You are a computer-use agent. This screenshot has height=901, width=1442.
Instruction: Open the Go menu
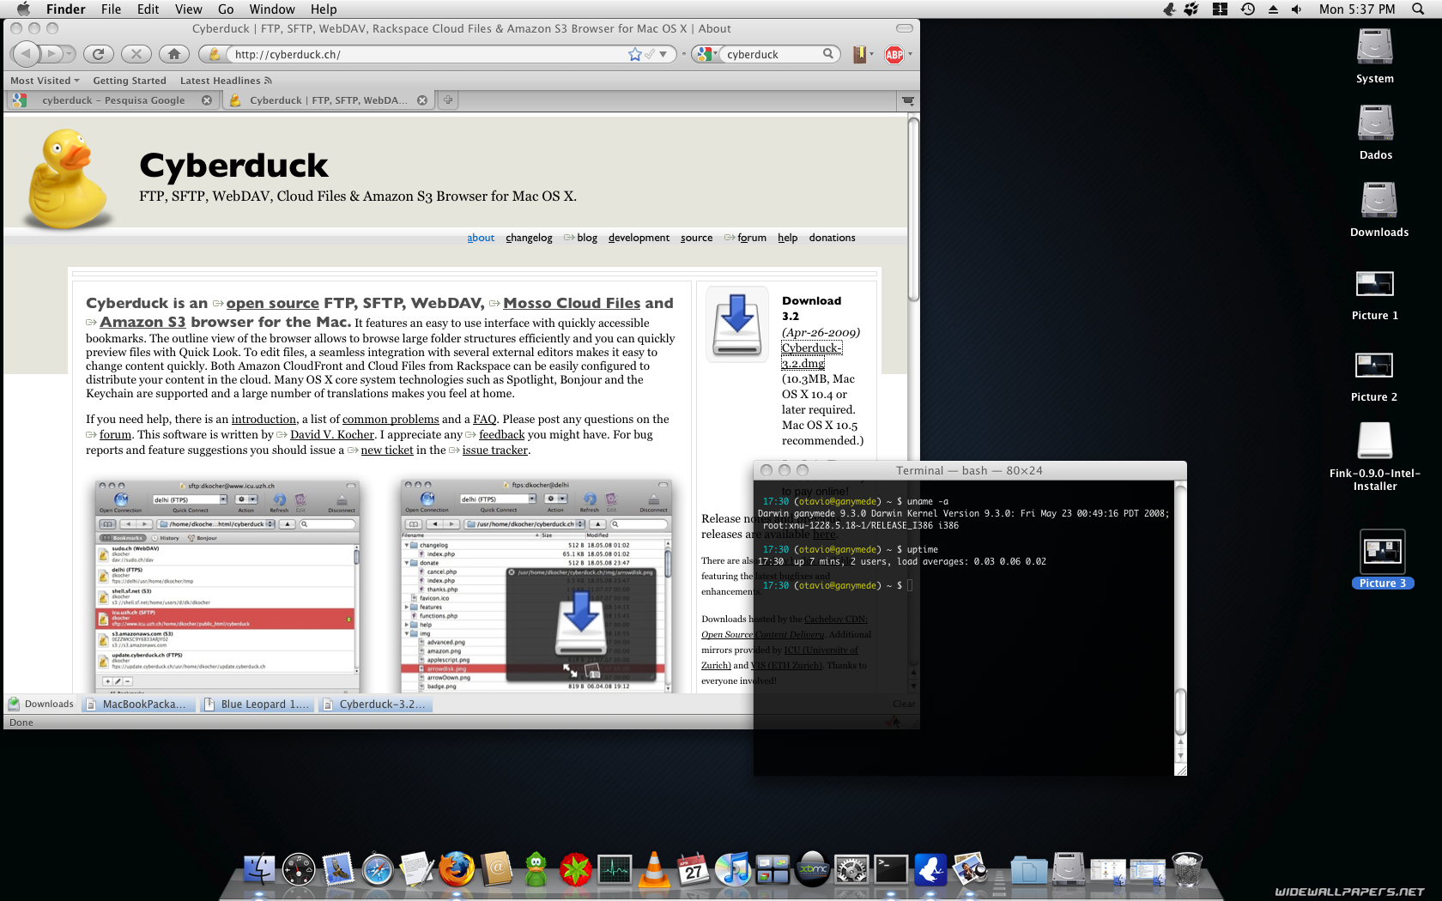[226, 9]
